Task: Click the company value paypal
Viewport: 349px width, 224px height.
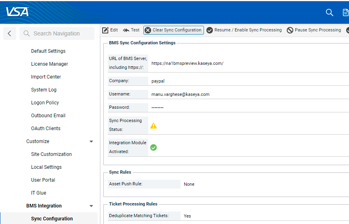Action: click(158, 81)
